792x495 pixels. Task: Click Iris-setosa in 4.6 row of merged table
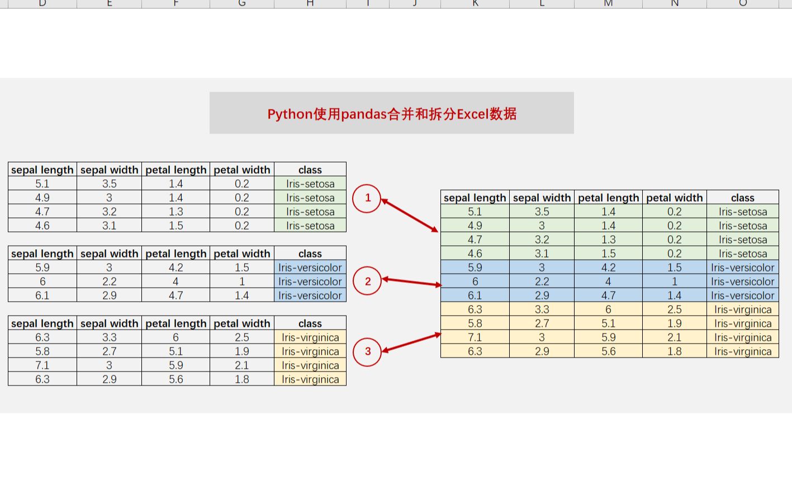(742, 253)
